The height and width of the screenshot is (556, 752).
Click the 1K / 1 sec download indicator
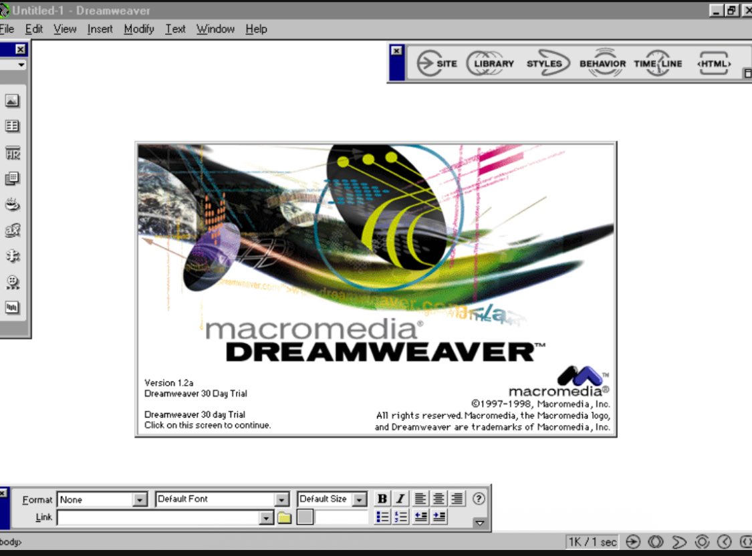(x=592, y=541)
